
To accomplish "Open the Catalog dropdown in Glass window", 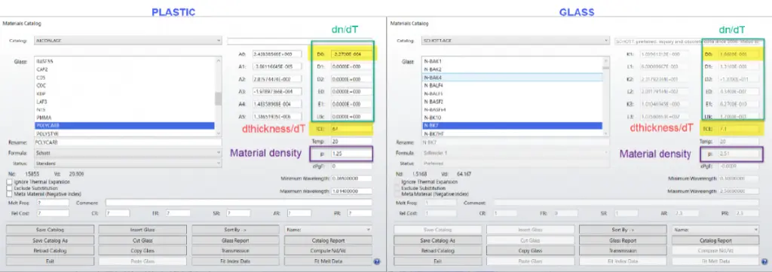I will (516, 41).
